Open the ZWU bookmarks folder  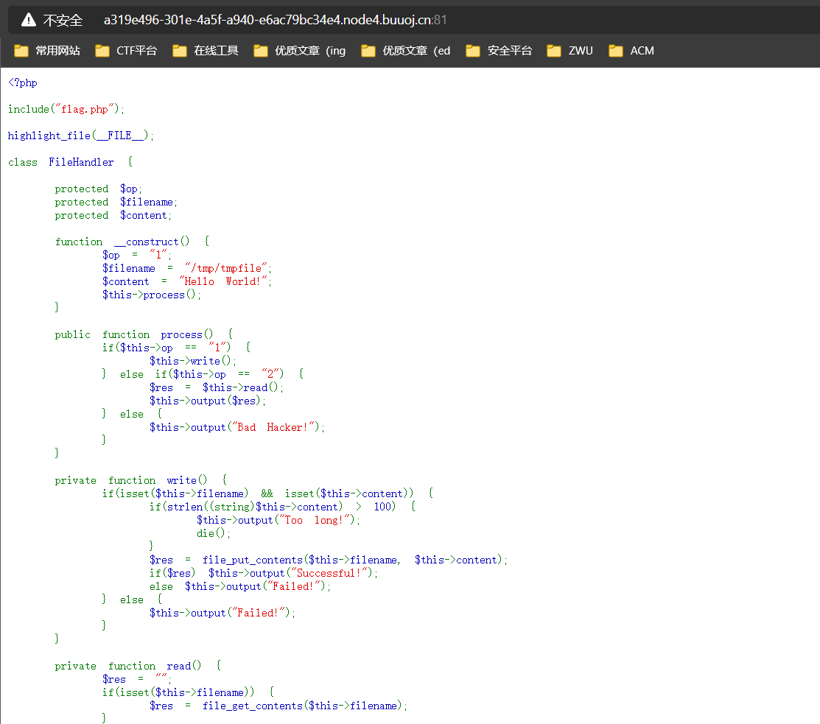570,51
